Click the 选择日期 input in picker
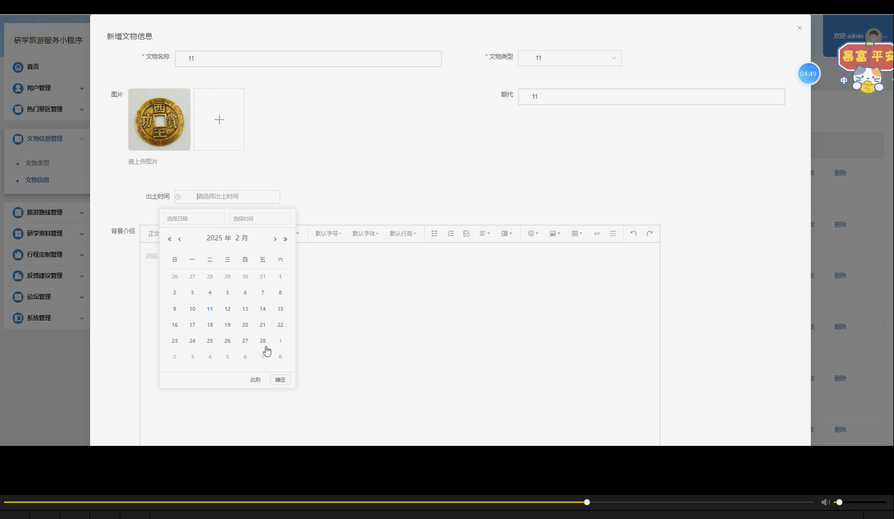894x519 pixels. click(195, 219)
